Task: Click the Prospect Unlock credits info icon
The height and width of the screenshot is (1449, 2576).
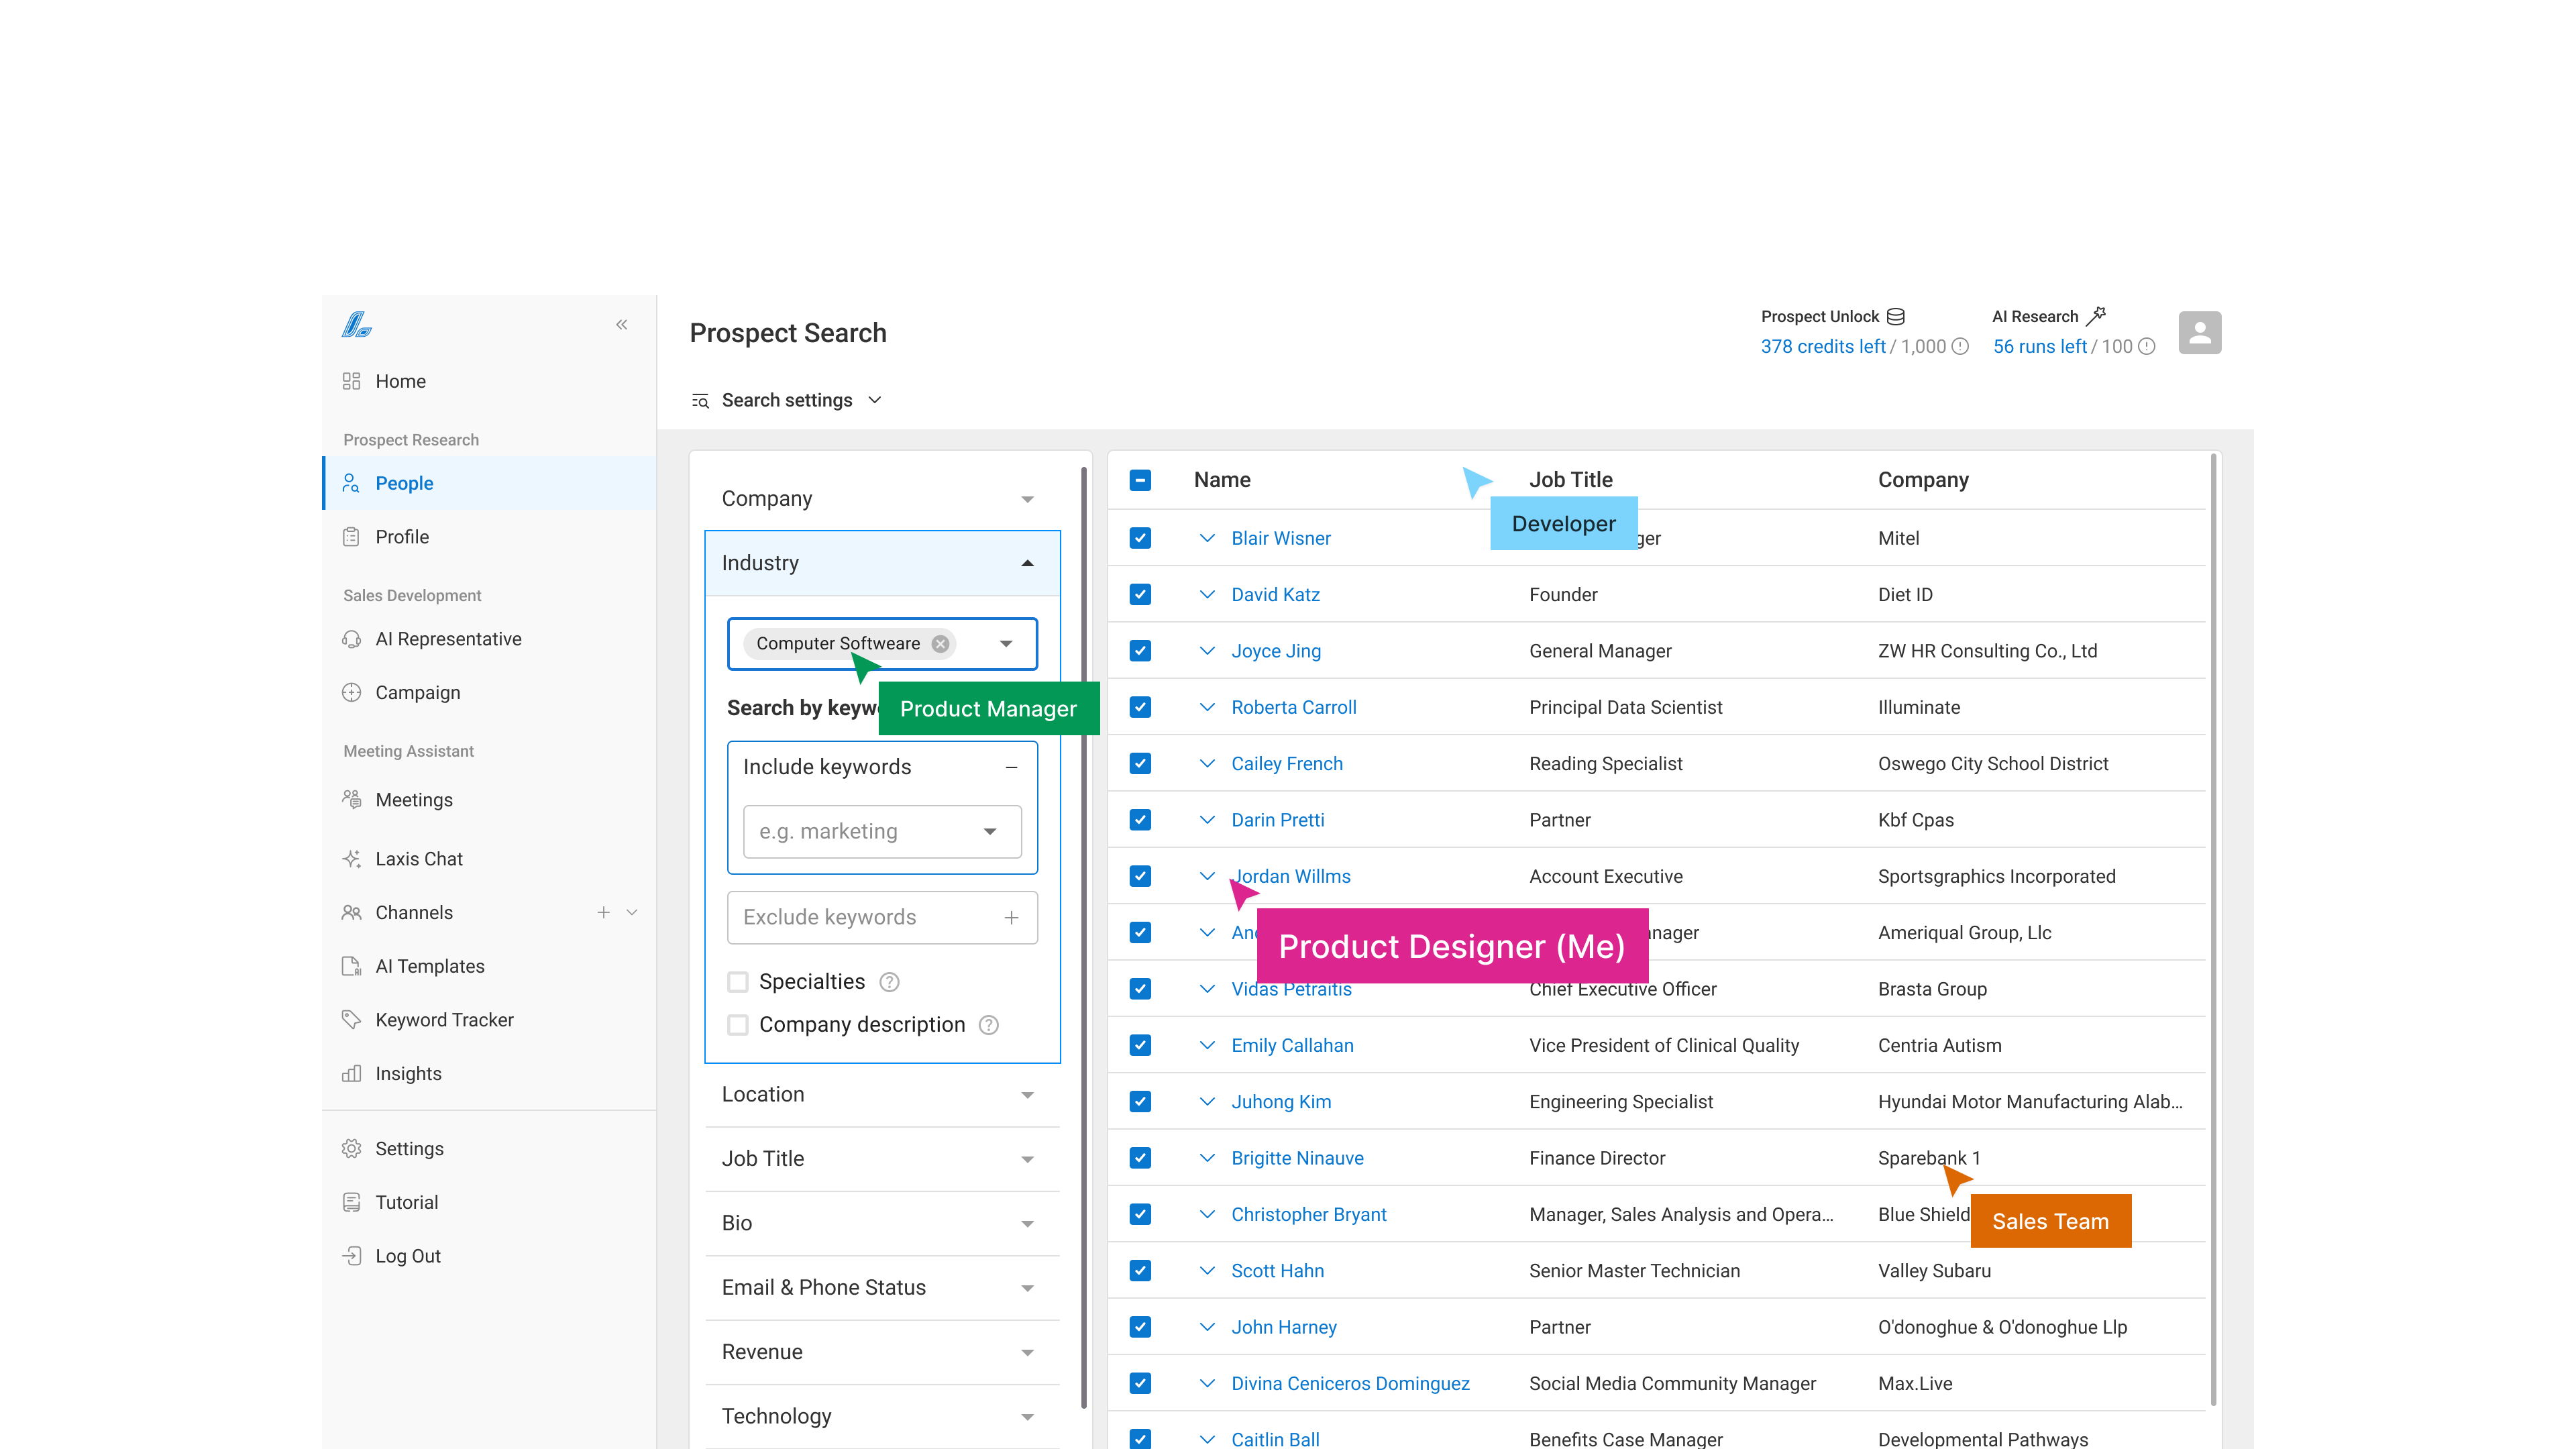Action: click(1960, 347)
